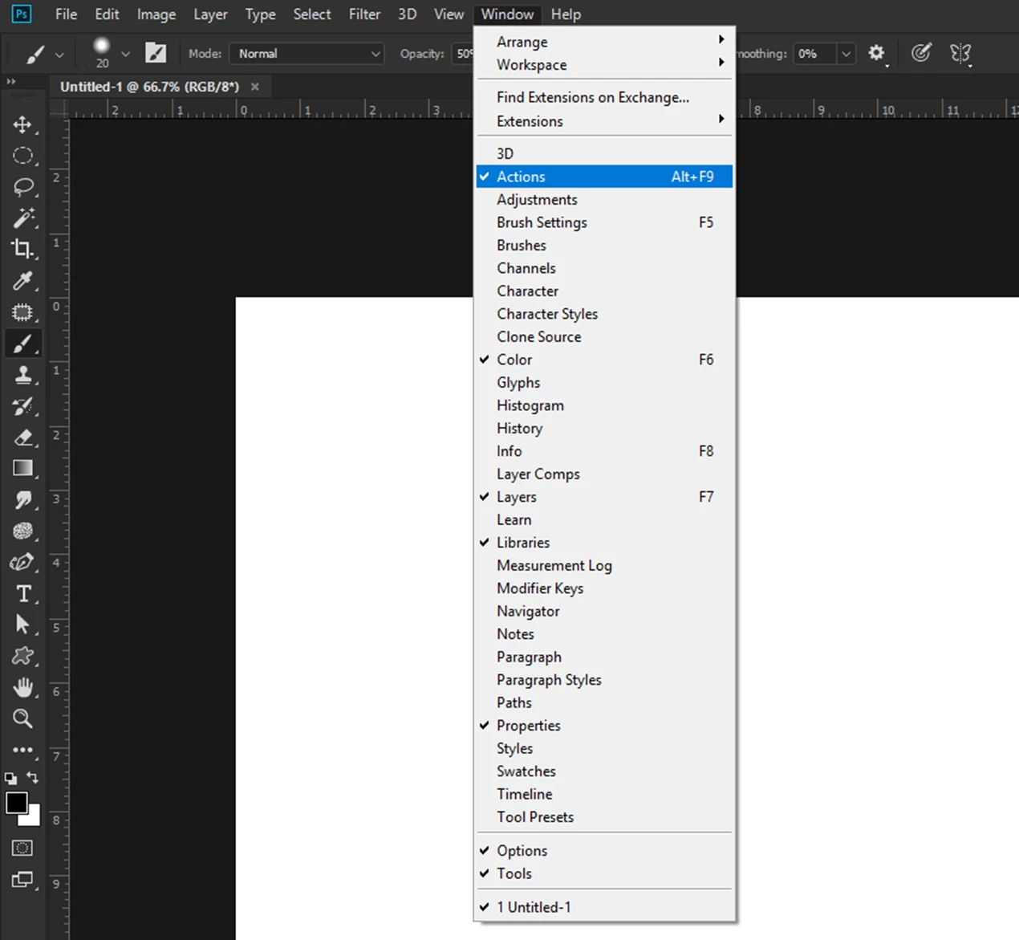Viewport: 1019px width, 940px height.
Task: Open the Help menu
Action: [x=566, y=14]
